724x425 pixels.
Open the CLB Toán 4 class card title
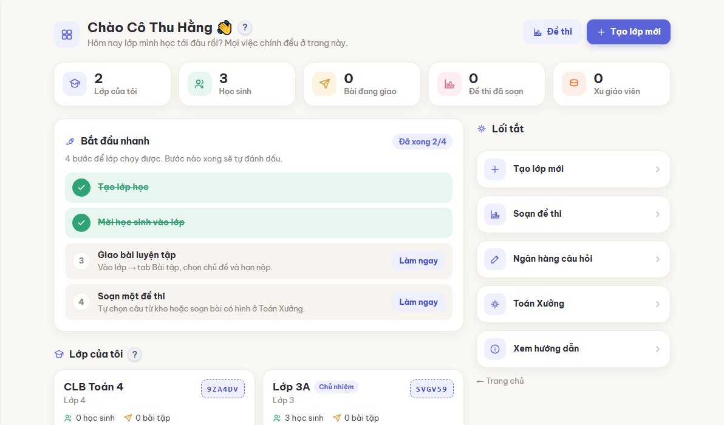(94, 387)
